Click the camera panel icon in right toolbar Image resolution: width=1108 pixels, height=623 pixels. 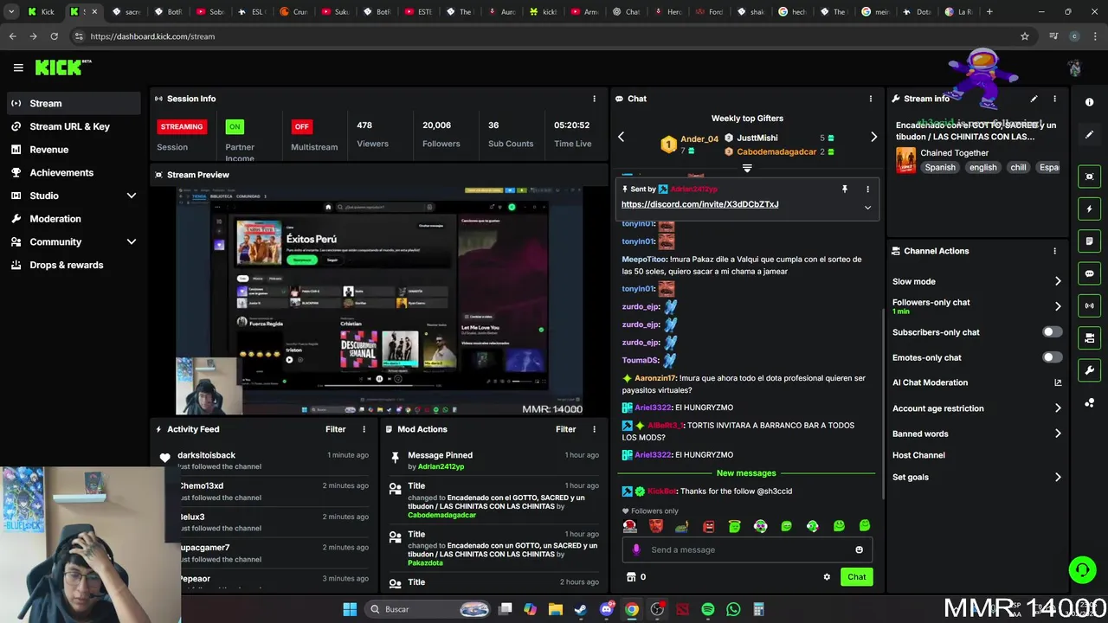[1090, 337]
